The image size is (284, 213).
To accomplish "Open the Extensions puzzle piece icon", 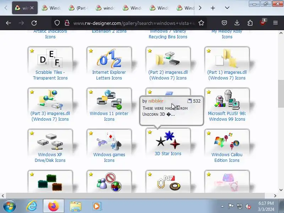I will point(250,23).
